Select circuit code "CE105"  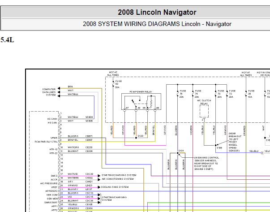(x=89, y=204)
